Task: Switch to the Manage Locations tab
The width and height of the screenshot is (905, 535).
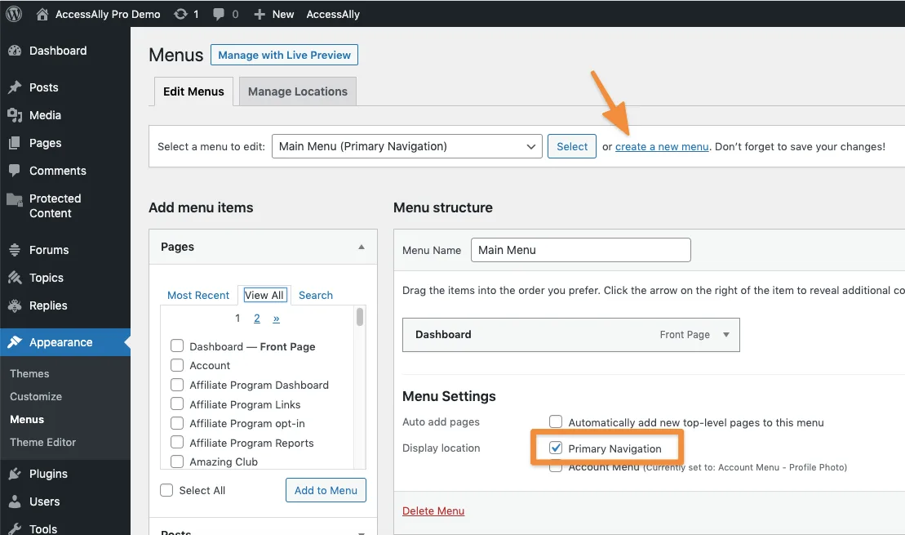Action: [x=297, y=91]
